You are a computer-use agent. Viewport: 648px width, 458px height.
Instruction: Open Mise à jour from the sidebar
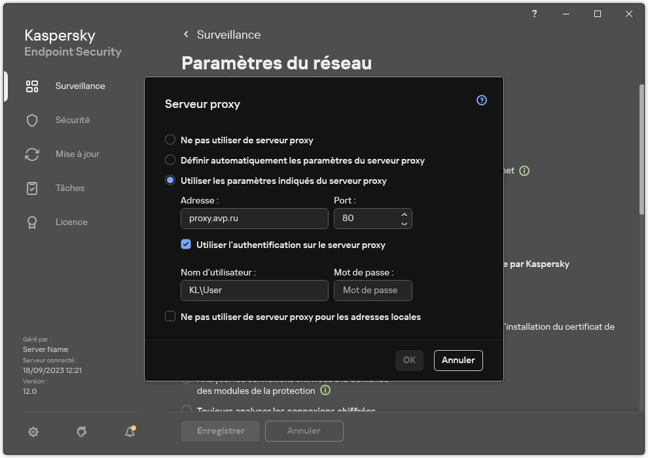77,154
